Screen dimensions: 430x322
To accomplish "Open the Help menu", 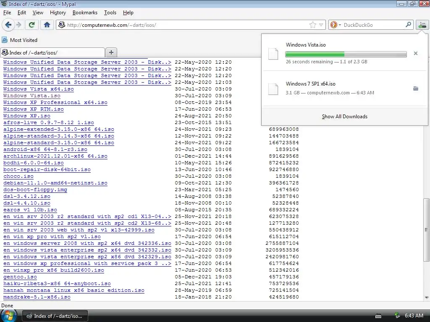I will pos(128,13).
